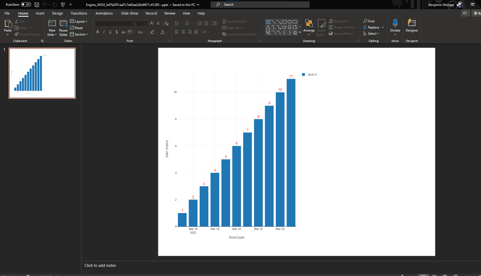
Task: Click the Dictate microphone icon
Action: point(395,23)
